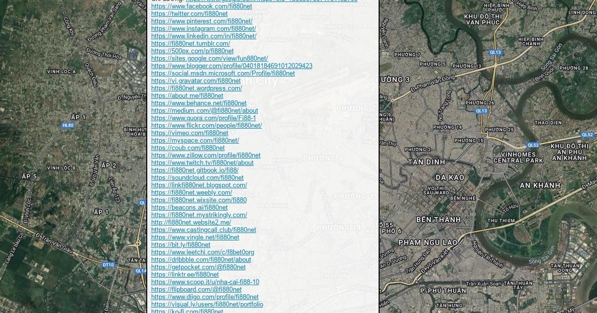Open the Twitch fi880net about link
This screenshot has height=313, width=597.
(x=202, y=163)
